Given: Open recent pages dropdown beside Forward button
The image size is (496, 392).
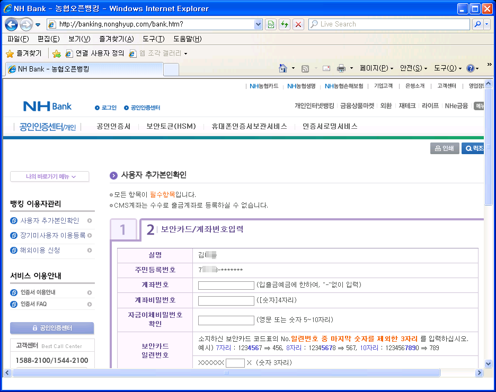Looking at the screenshot, I should pos(38,25).
